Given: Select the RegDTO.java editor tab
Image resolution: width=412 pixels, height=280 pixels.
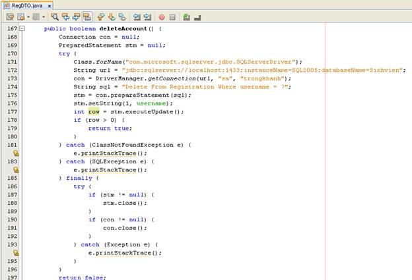Looking at the screenshot, I should (x=27, y=5).
